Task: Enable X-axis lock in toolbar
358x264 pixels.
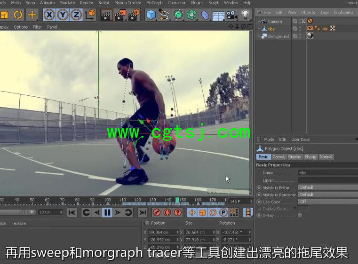Action: [49, 15]
